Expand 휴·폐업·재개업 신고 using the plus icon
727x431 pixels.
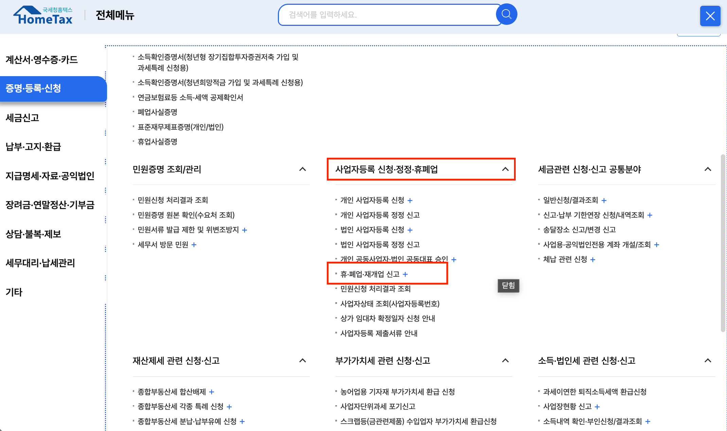406,274
